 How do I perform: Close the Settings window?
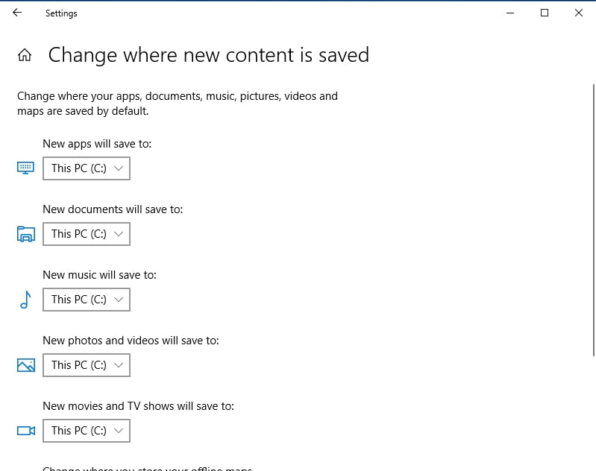coord(579,13)
